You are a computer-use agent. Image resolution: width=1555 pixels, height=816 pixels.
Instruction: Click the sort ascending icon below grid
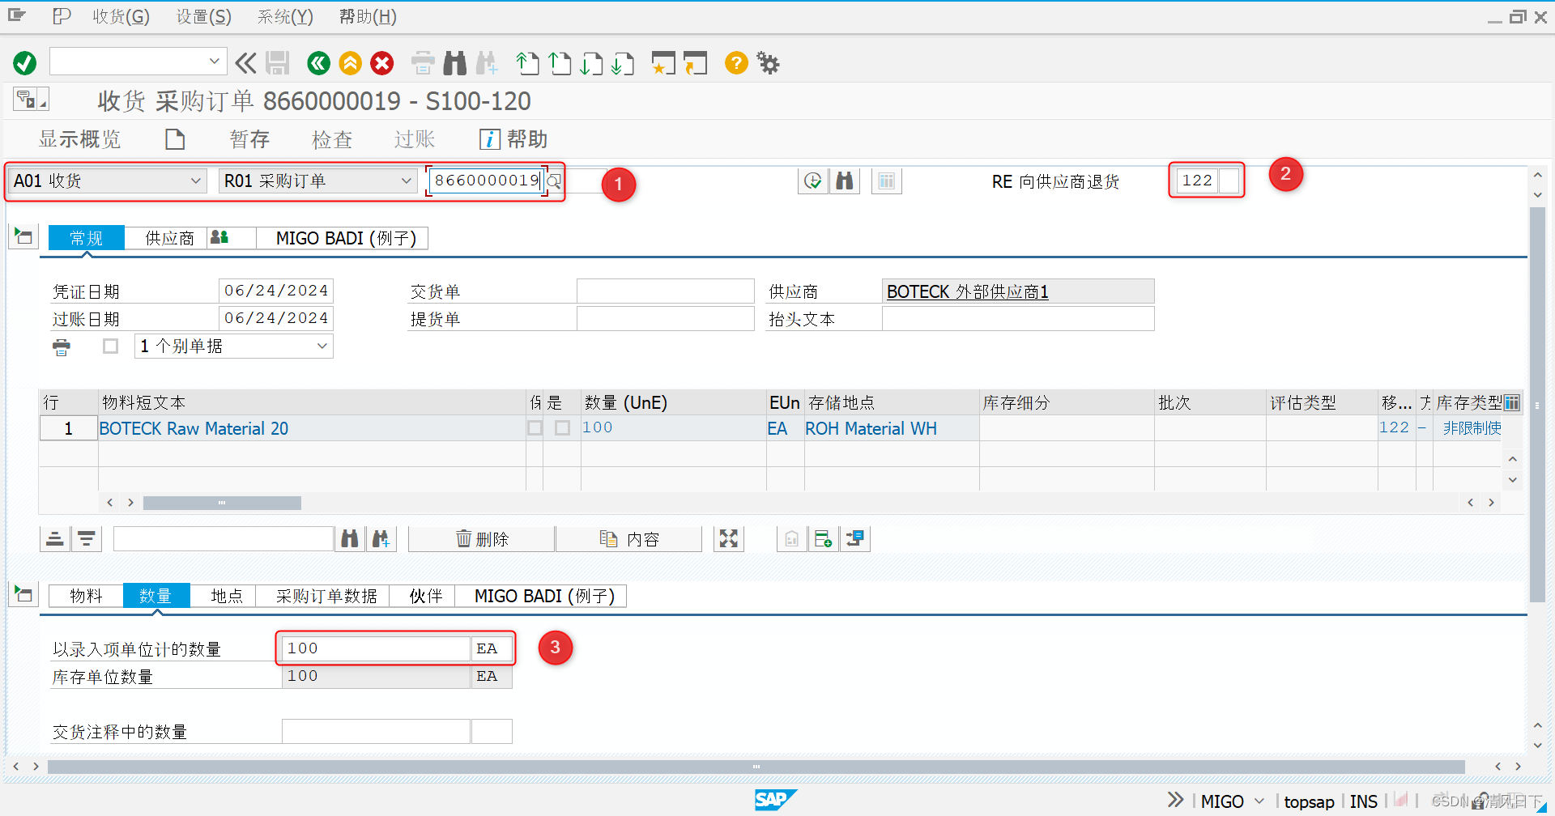tap(55, 539)
